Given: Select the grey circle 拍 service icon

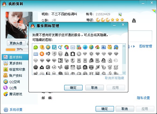Looking at the screenshot, I should pyautogui.click(x=79, y=54).
